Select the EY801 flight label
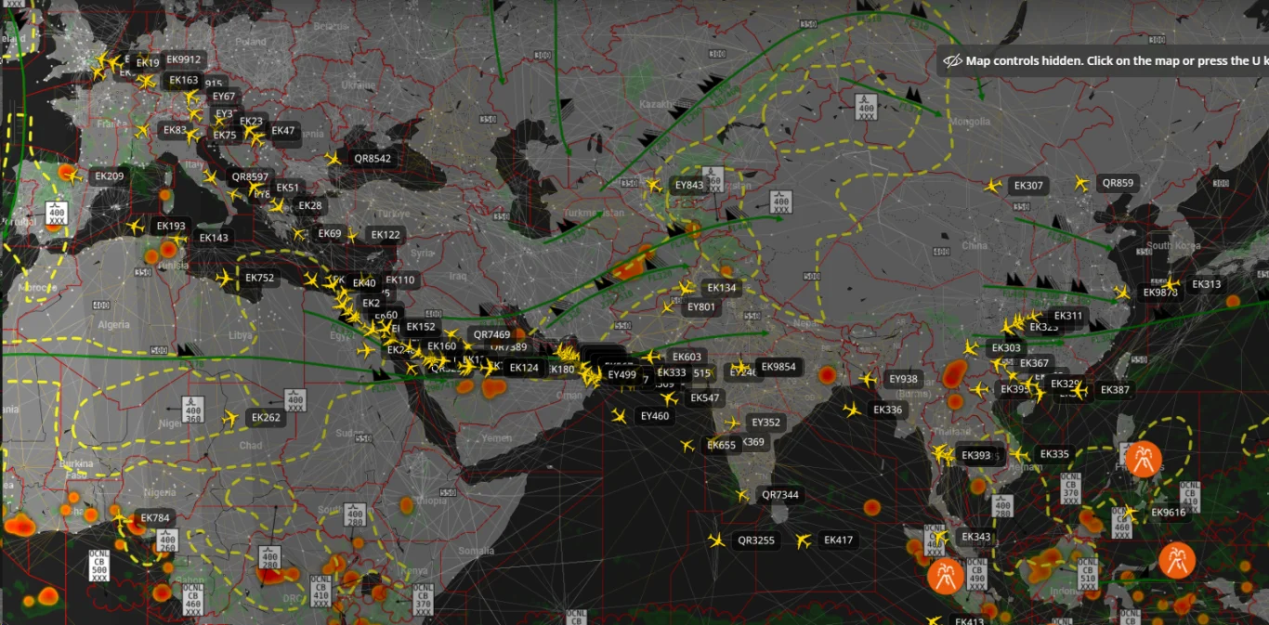This screenshot has height=625, width=1269. (701, 307)
